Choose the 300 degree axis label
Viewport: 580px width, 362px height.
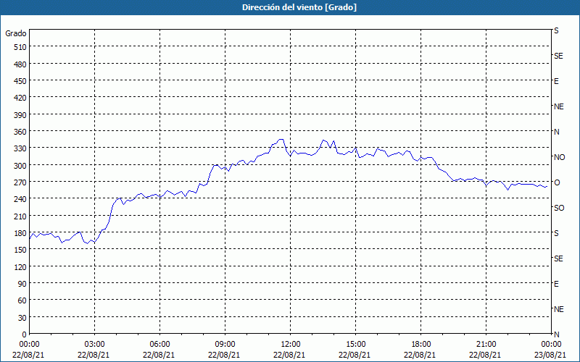20,166
